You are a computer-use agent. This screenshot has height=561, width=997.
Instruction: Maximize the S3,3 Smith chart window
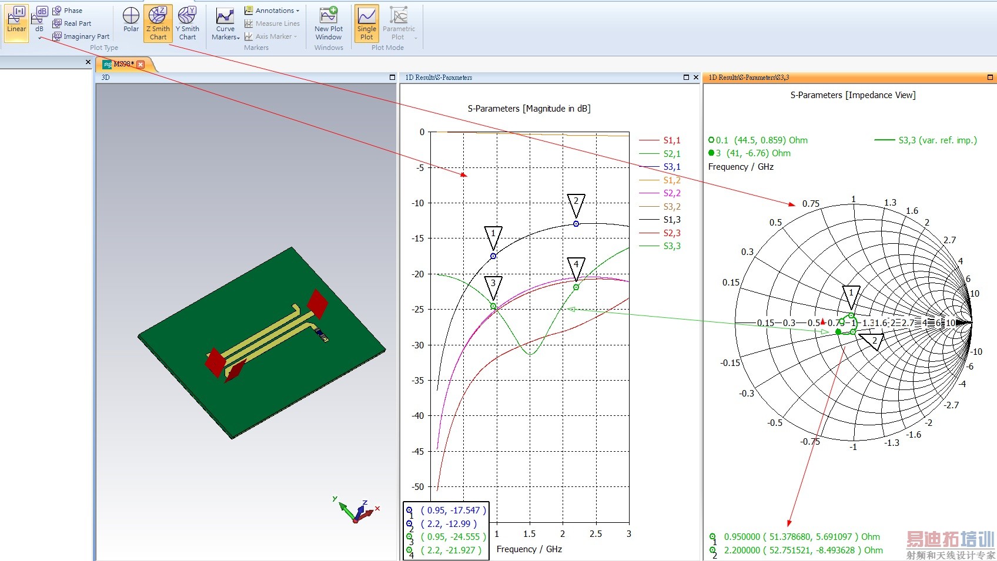coord(990,78)
